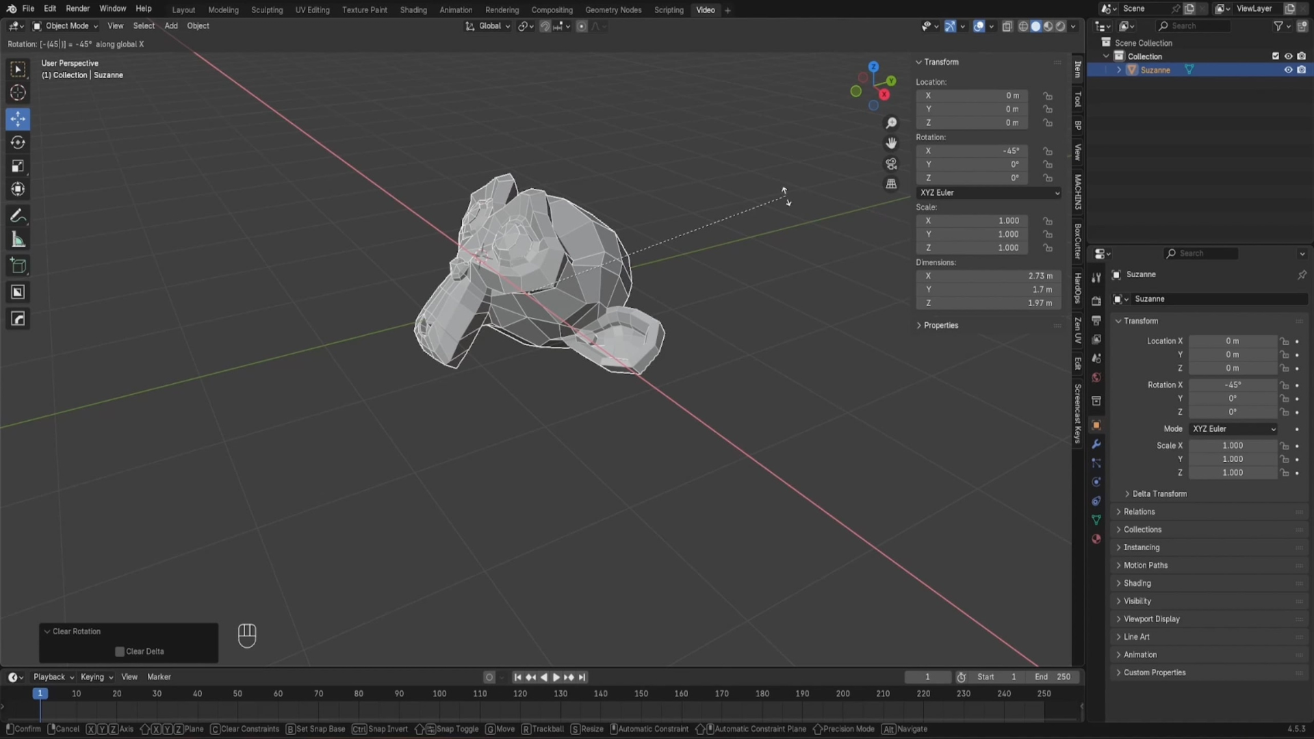Click the End frame 250 field
The width and height of the screenshot is (1314, 739).
1053,677
